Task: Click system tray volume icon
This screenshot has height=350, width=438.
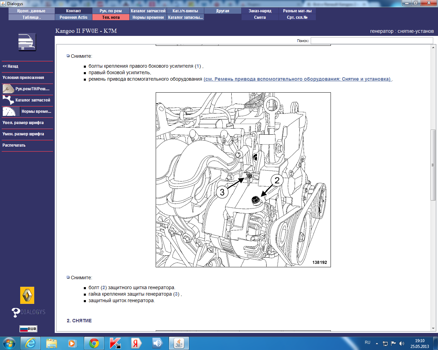Action: point(402,343)
